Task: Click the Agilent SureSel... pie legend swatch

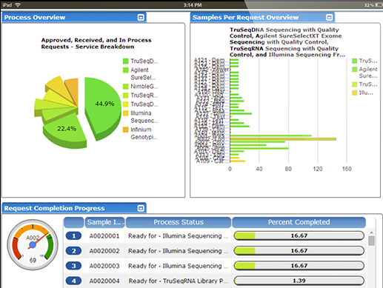Action: pyautogui.click(x=126, y=70)
